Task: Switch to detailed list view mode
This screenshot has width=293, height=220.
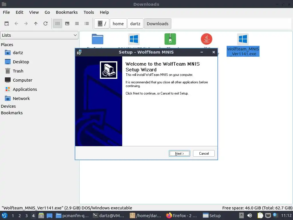Action: (x=87, y=23)
